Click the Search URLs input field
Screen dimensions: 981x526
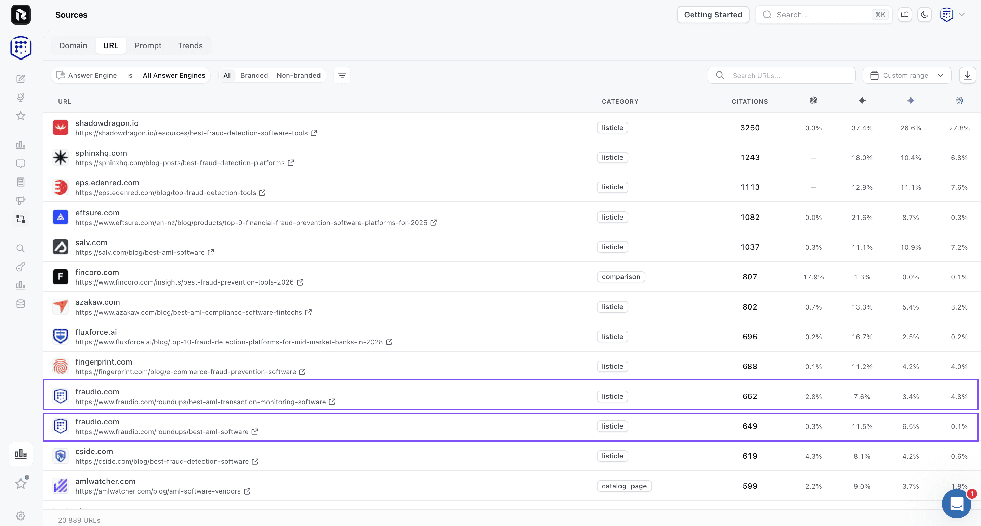[x=782, y=76]
